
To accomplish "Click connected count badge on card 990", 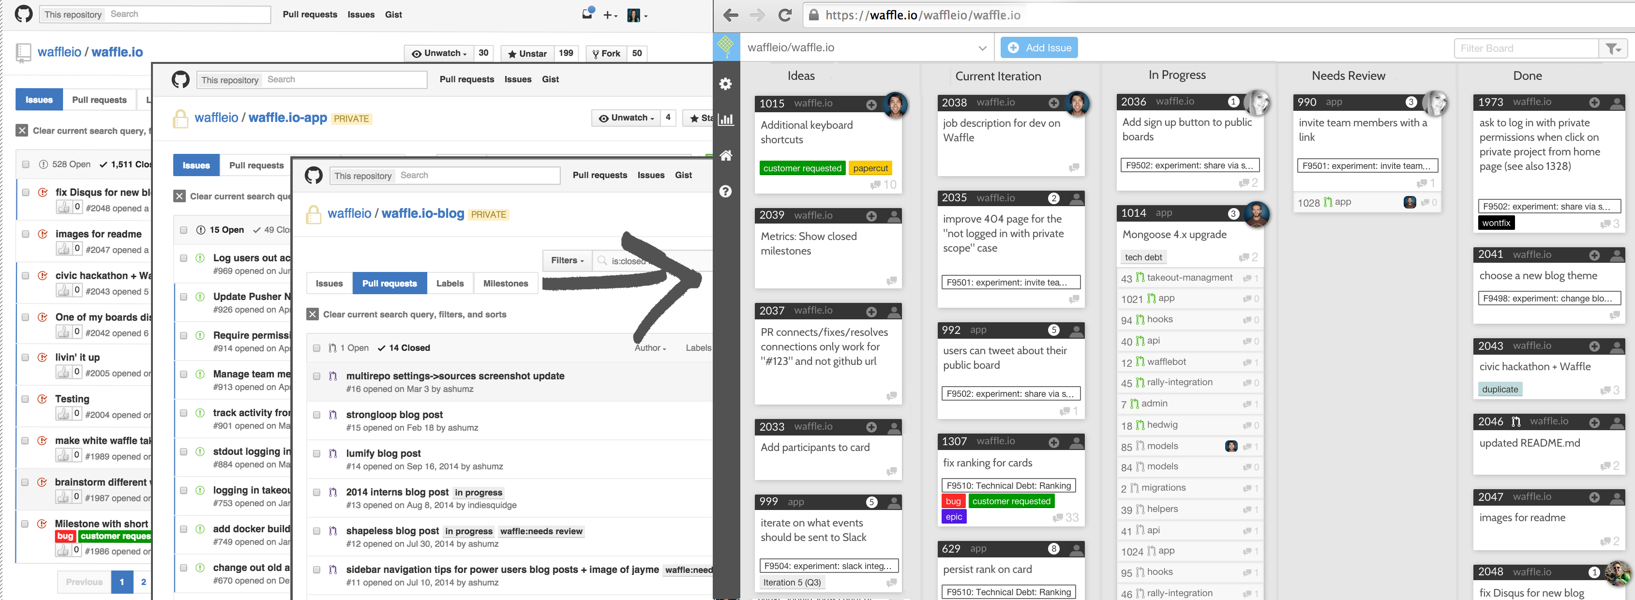I will (1411, 102).
